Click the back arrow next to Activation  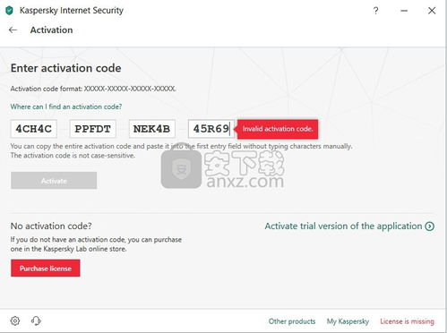13,30
